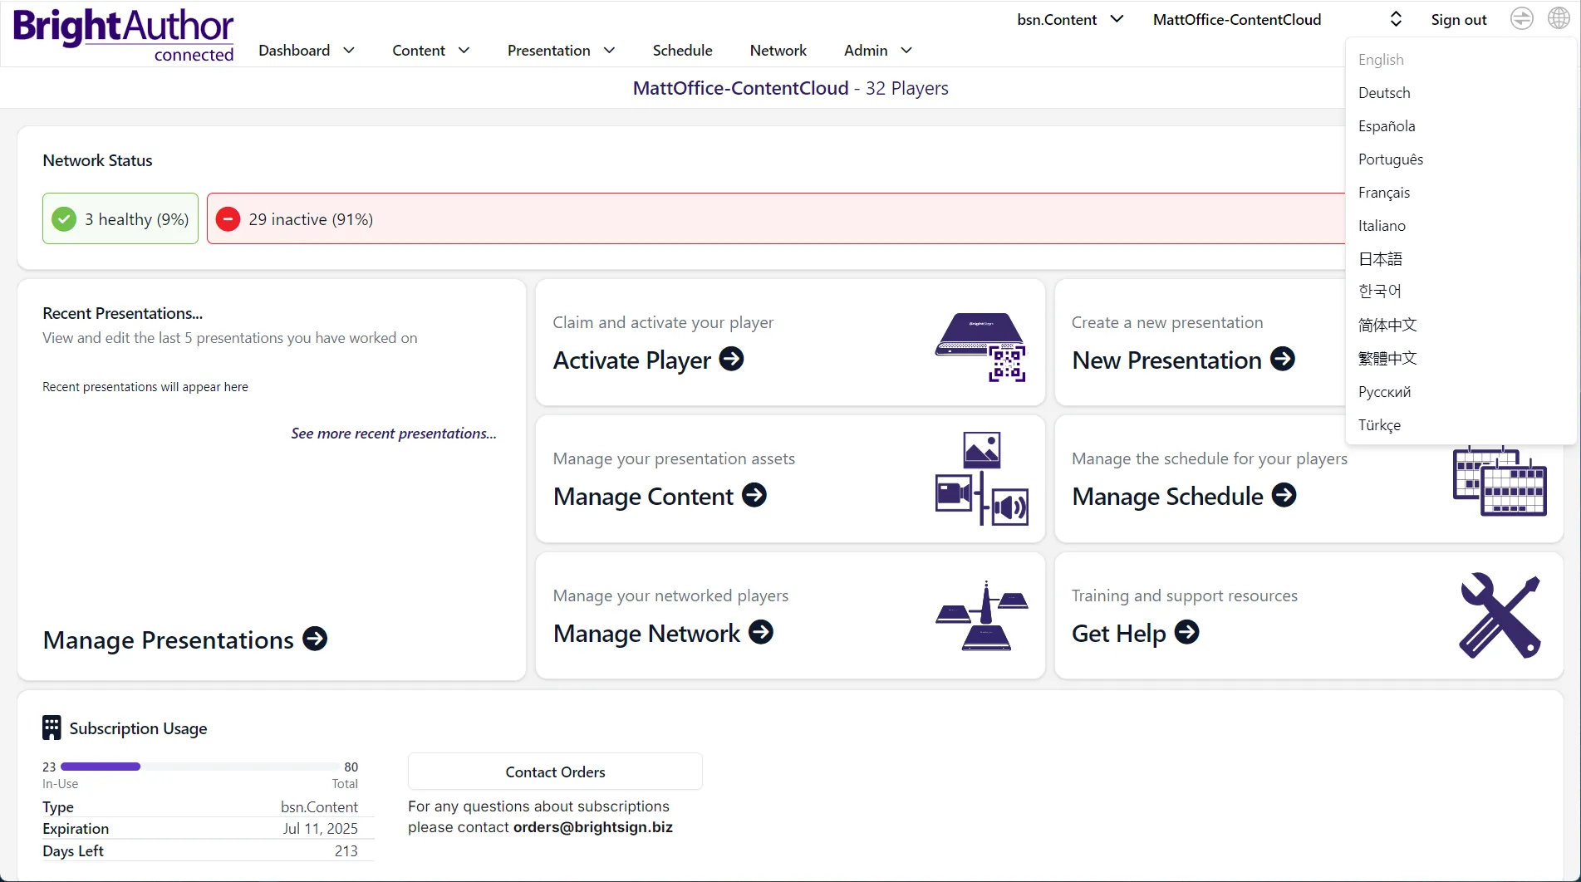1581x882 pixels.
Task: Select 한국어 language
Action: coord(1380,292)
